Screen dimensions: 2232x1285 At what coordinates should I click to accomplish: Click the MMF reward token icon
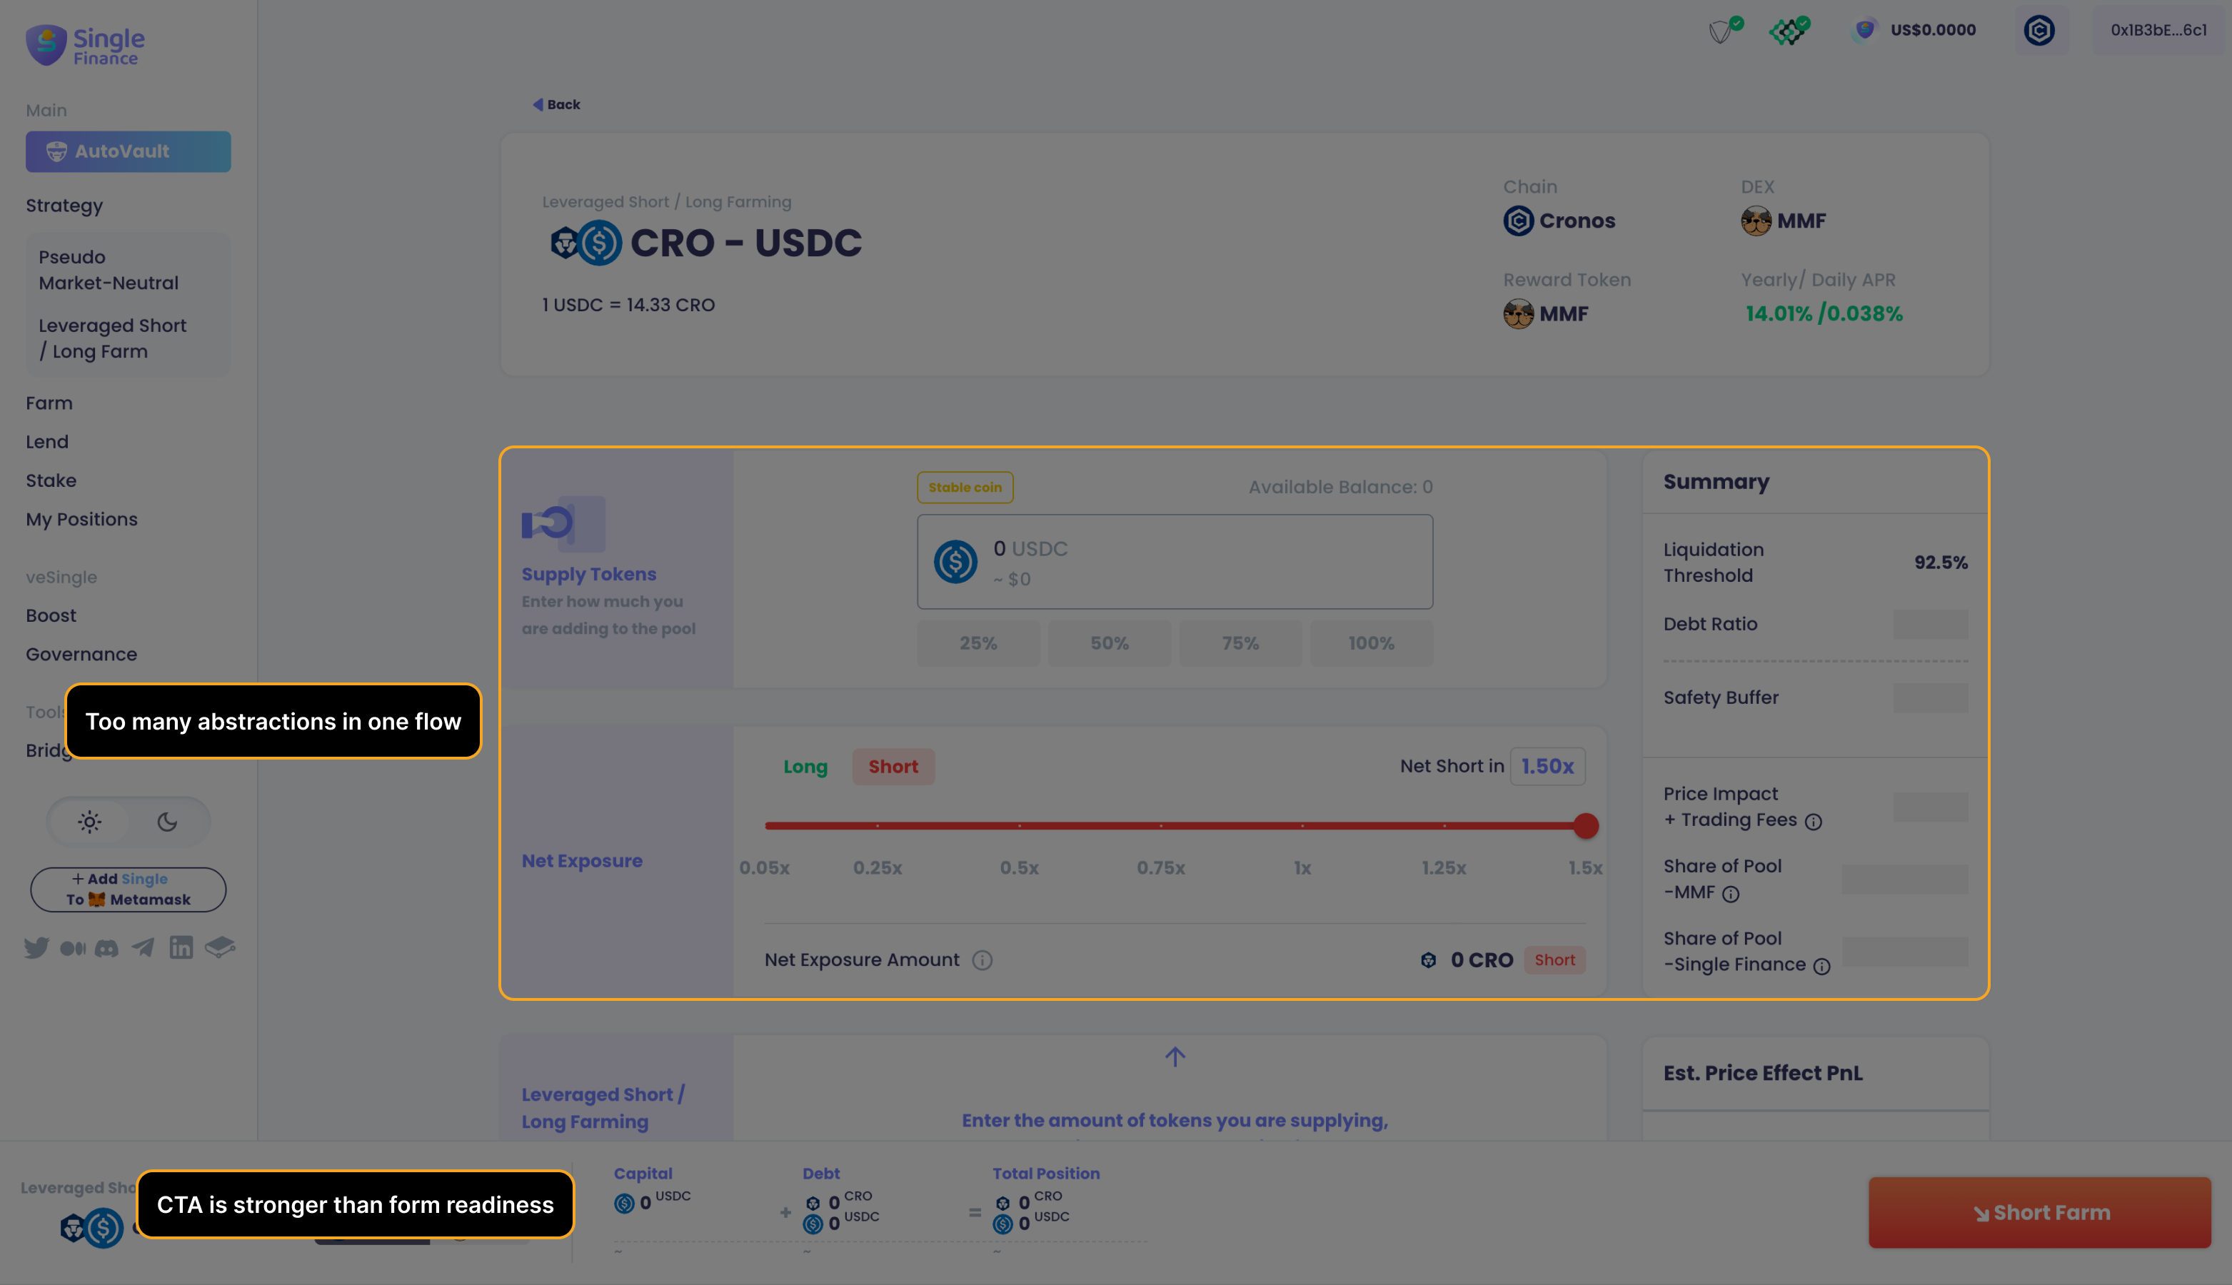coord(1518,313)
